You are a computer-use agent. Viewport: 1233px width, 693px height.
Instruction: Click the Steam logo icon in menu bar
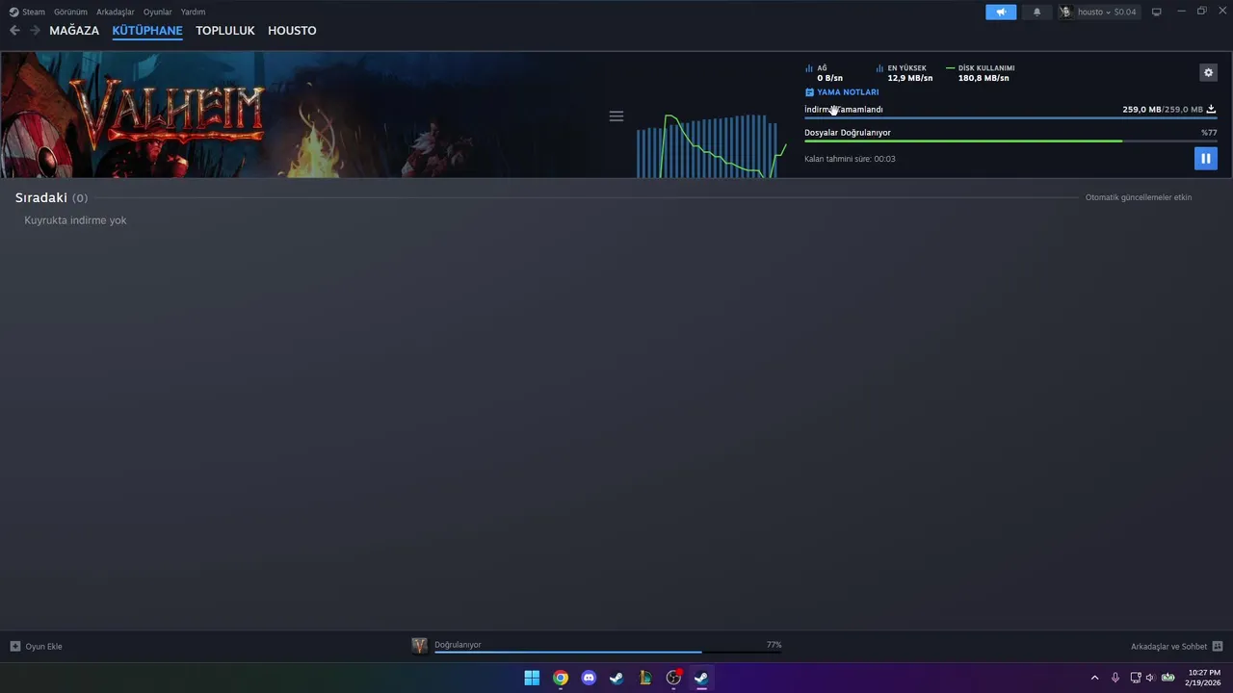coord(13,12)
